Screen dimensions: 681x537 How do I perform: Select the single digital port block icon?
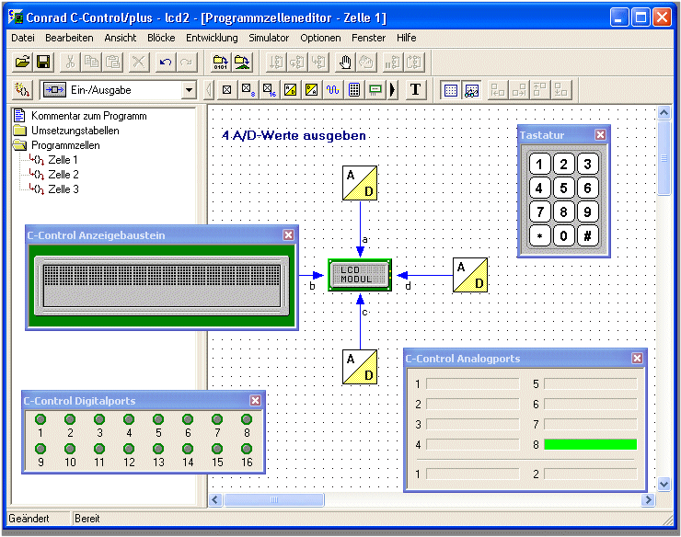pos(226,90)
